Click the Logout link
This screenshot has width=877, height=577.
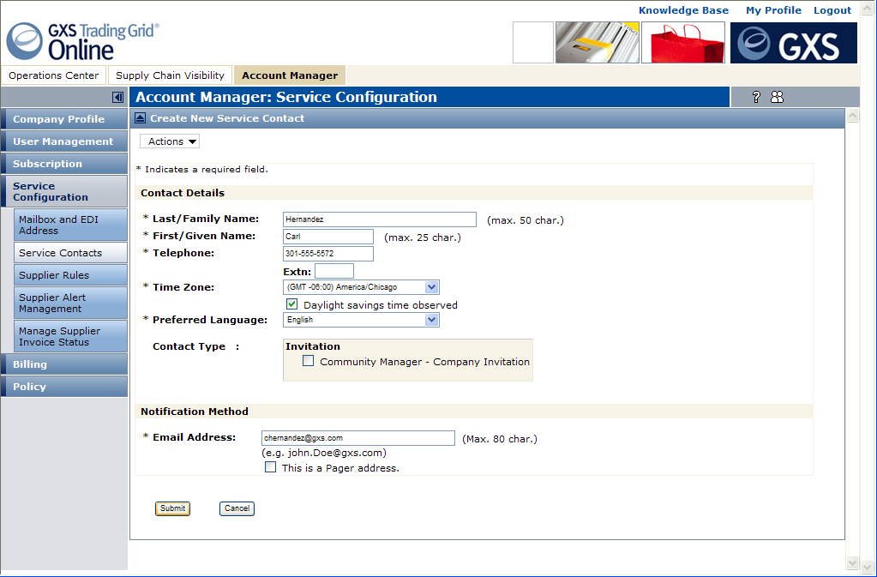click(832, 10)
